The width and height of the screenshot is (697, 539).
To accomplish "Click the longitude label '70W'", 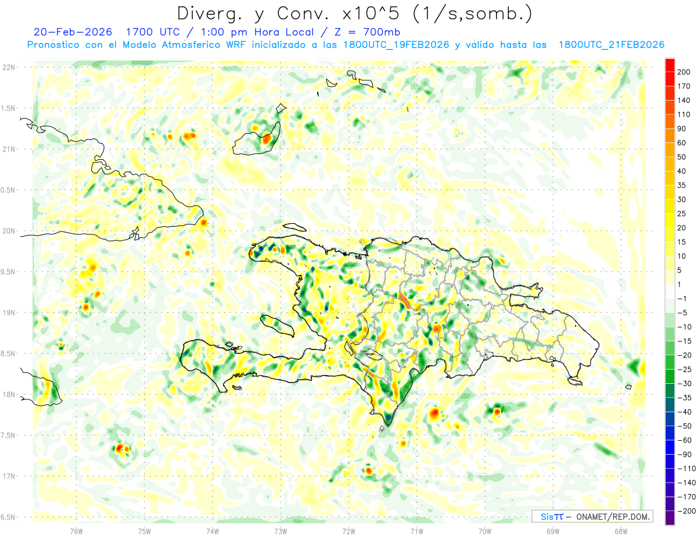I will point(484,531).
